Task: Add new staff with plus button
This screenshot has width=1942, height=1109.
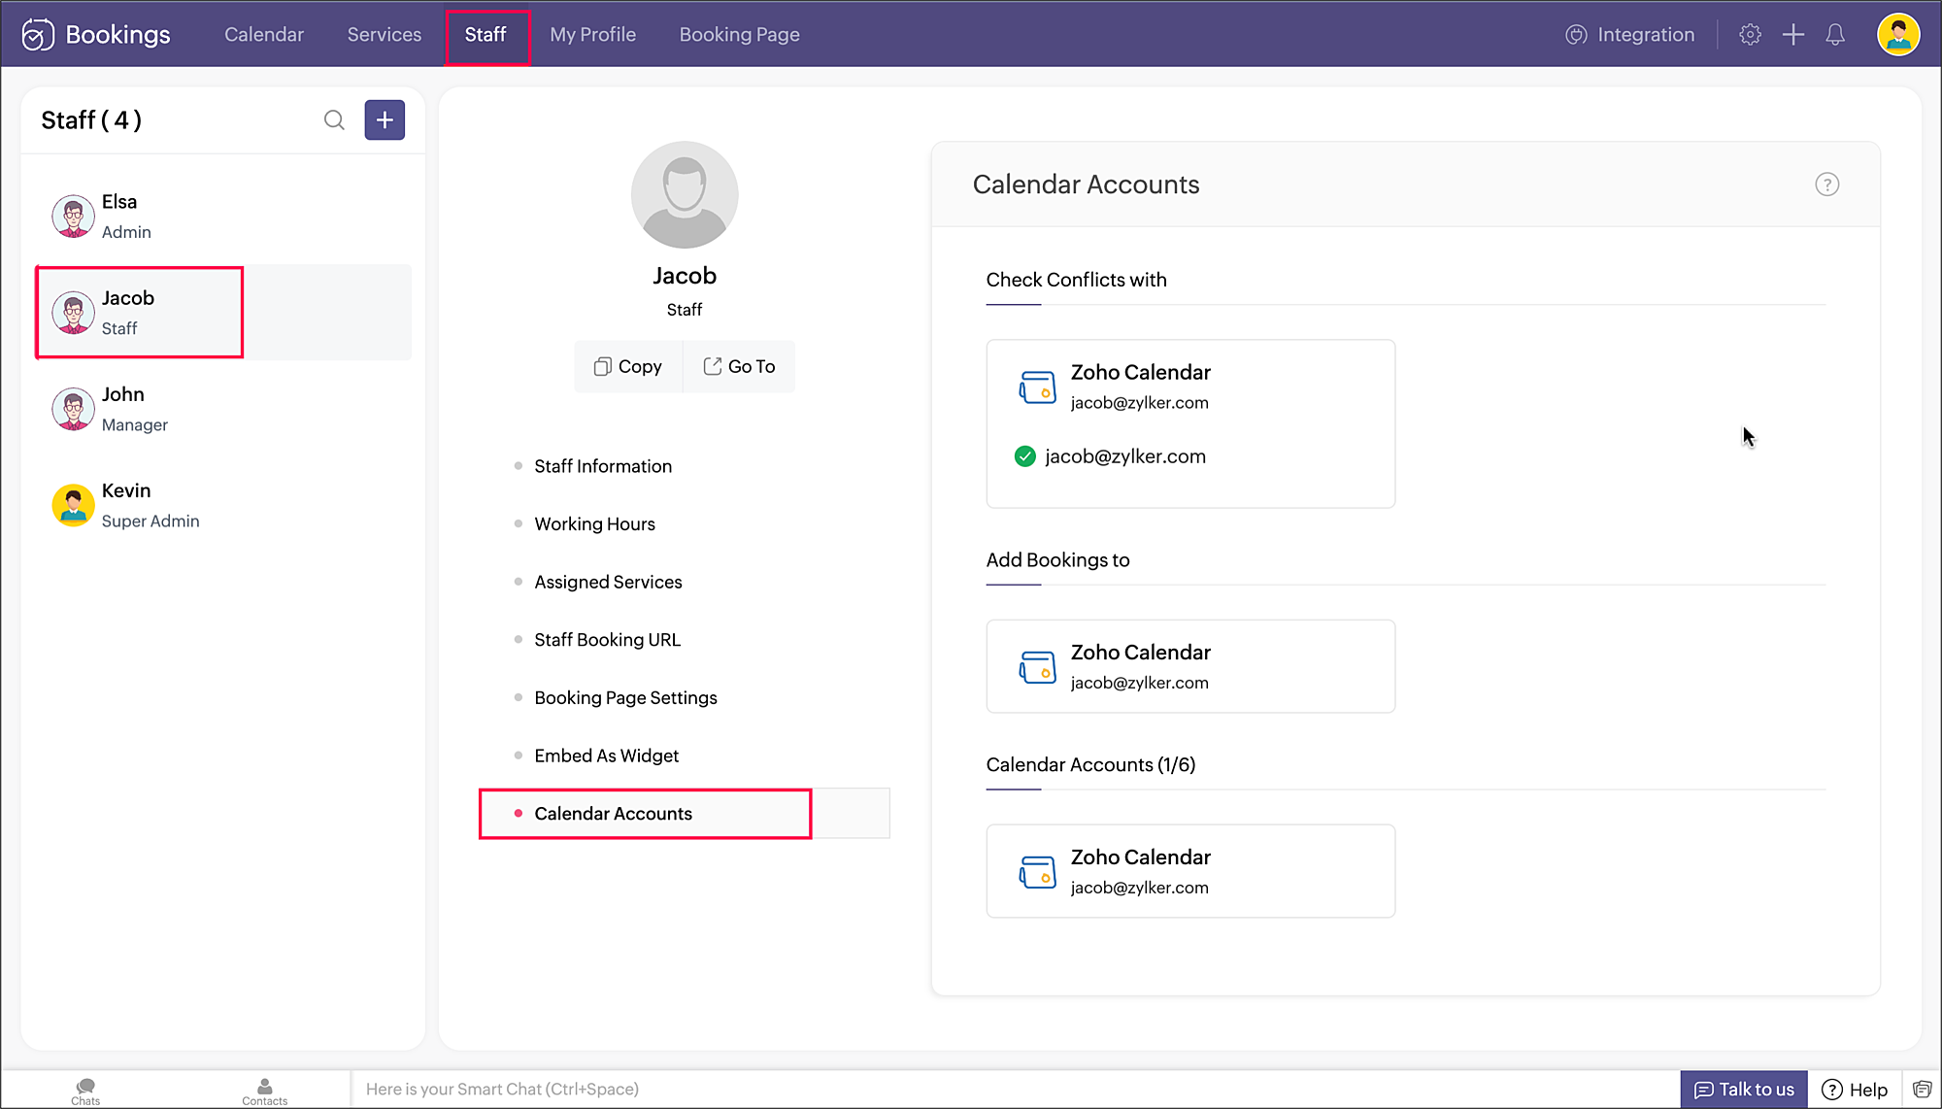Action: [x=385, y=120]
